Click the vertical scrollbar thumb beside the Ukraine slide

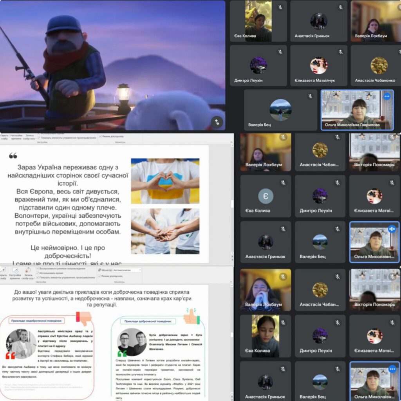232,204
